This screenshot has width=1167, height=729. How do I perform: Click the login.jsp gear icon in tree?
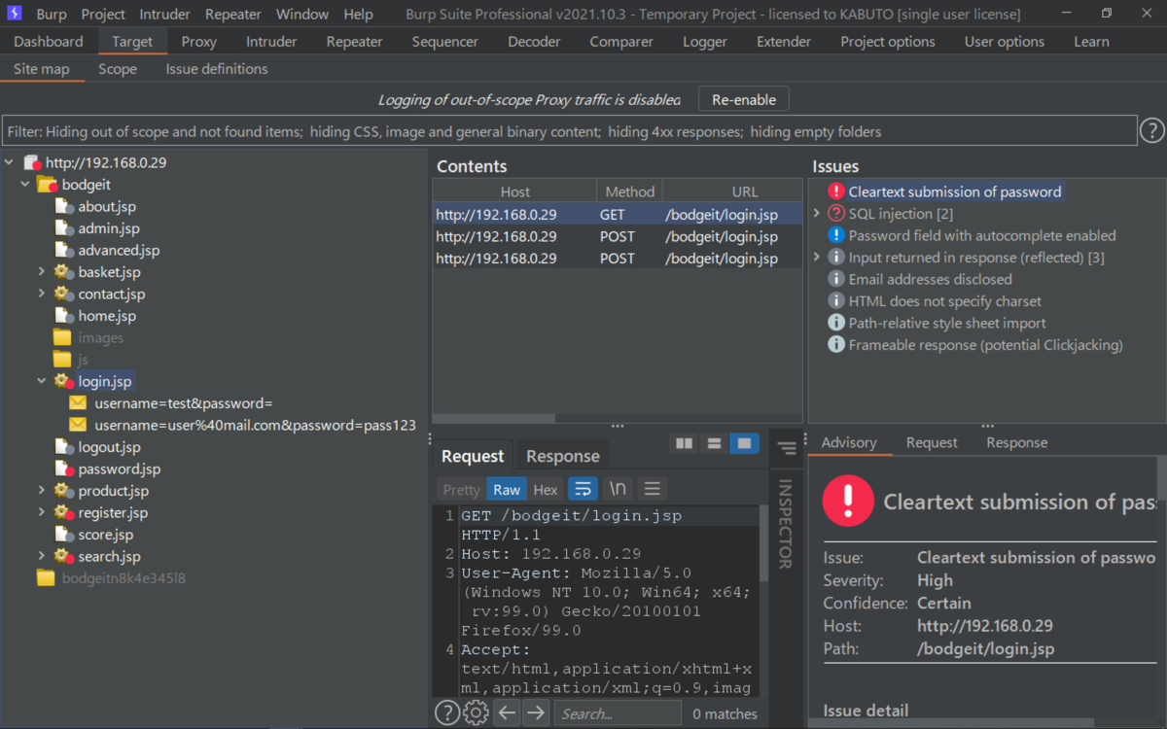[x=63, y=381]
